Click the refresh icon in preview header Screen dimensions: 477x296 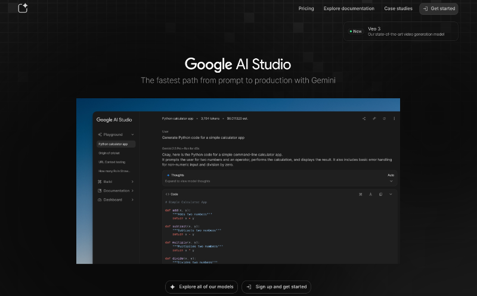click(384, 119)
